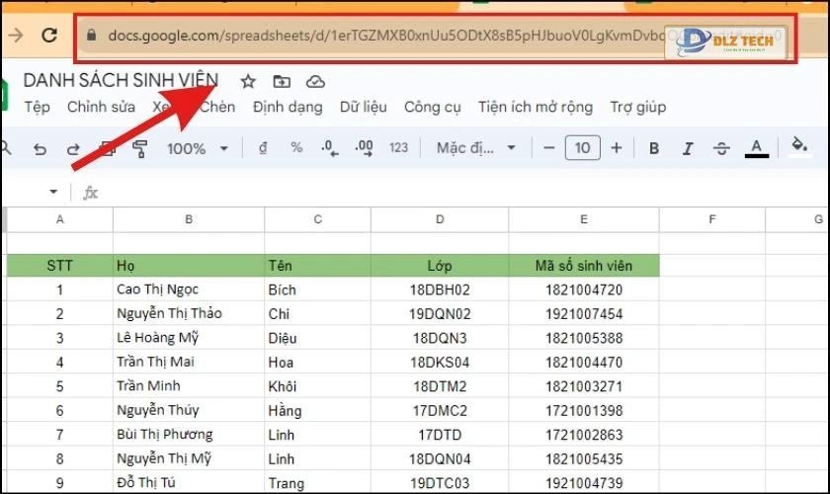Rename the DANH SÁCH SINH VIÊN title
830x494 pixels.
click(x=121, y=80)
